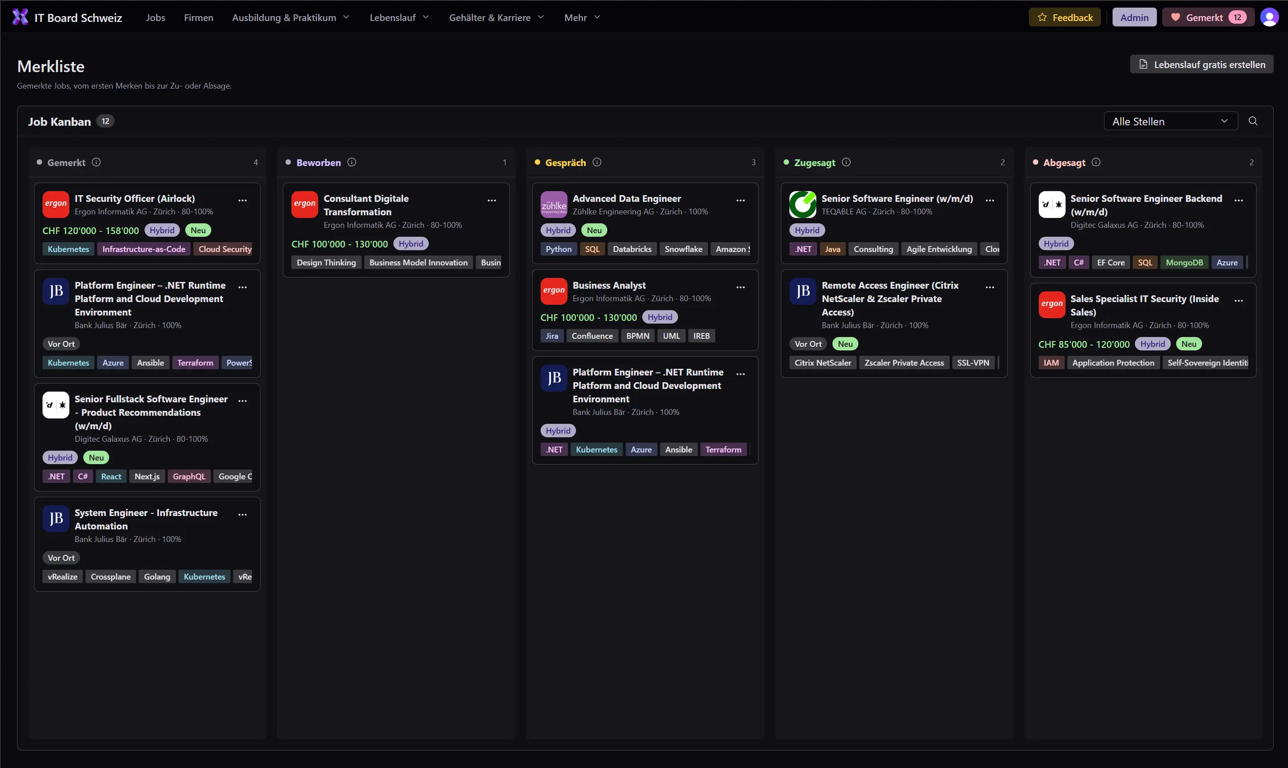Click the Design Thinking tag
The image size is (1288, 768).
pos(327,263)
